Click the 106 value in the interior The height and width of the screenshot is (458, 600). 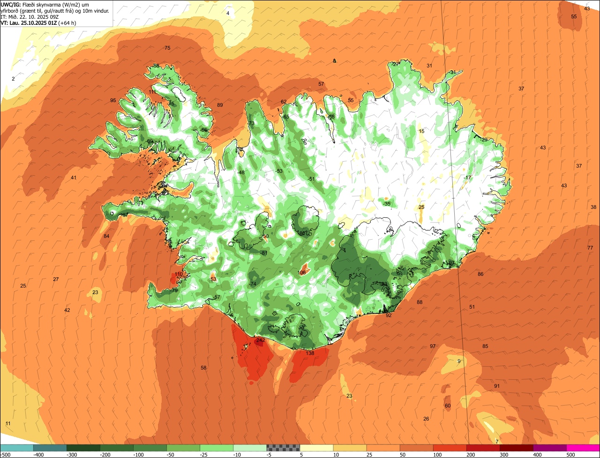pyautogui.click(x=302, y=273)
